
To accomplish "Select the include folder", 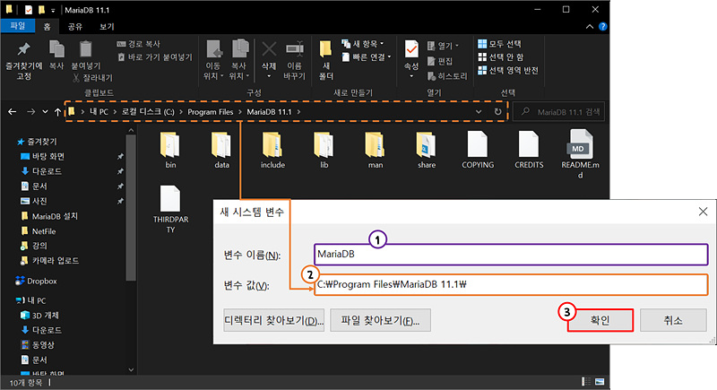I will [x=273, y=150].
